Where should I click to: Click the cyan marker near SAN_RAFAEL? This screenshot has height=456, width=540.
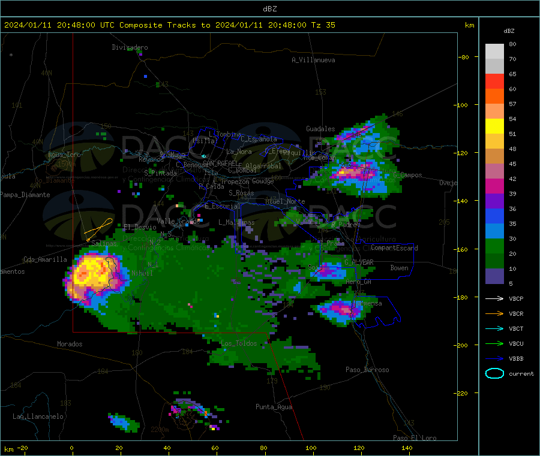point(203,156)
